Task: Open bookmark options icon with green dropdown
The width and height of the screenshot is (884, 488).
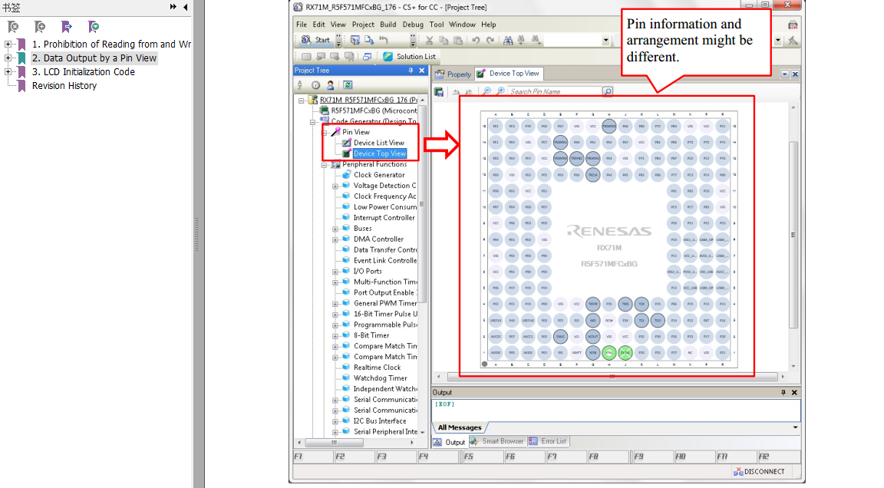Action: point(94,27)
